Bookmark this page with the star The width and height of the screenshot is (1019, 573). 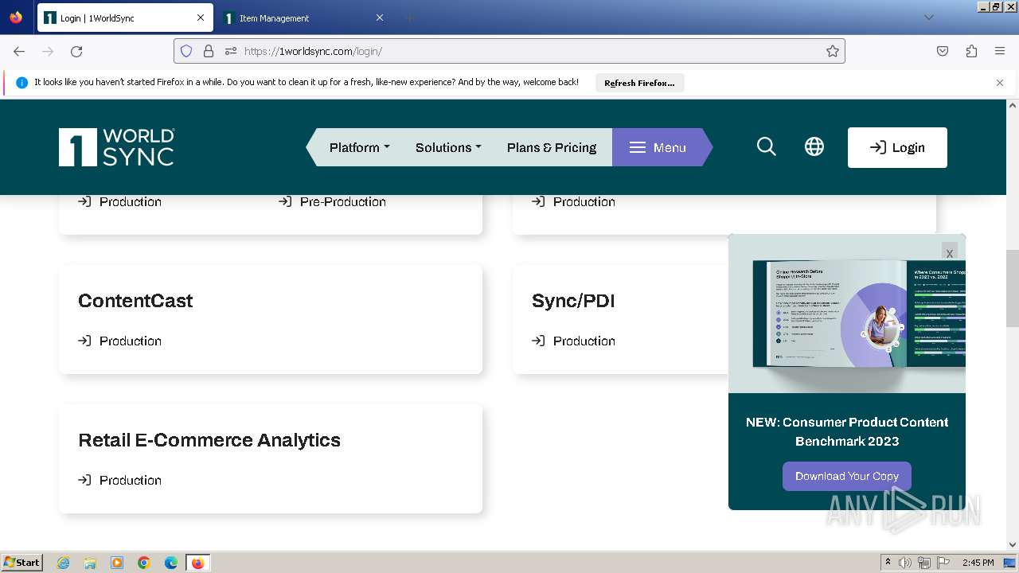point(833,51)
